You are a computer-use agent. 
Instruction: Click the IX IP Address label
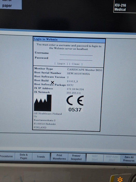tap(44, 88)
